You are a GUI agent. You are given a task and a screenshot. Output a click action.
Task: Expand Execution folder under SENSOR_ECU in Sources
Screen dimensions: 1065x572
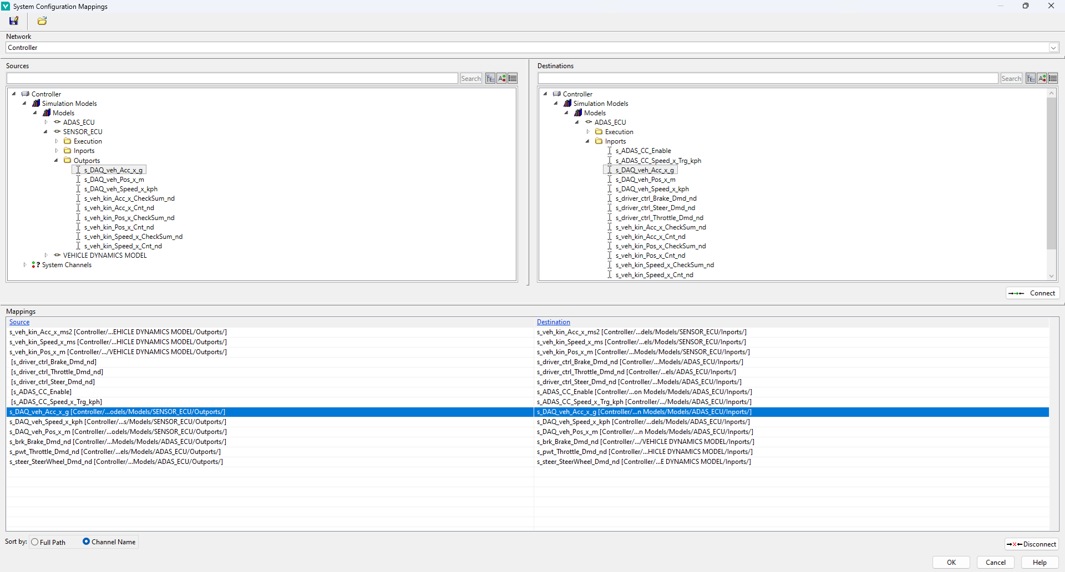point(57,141)
